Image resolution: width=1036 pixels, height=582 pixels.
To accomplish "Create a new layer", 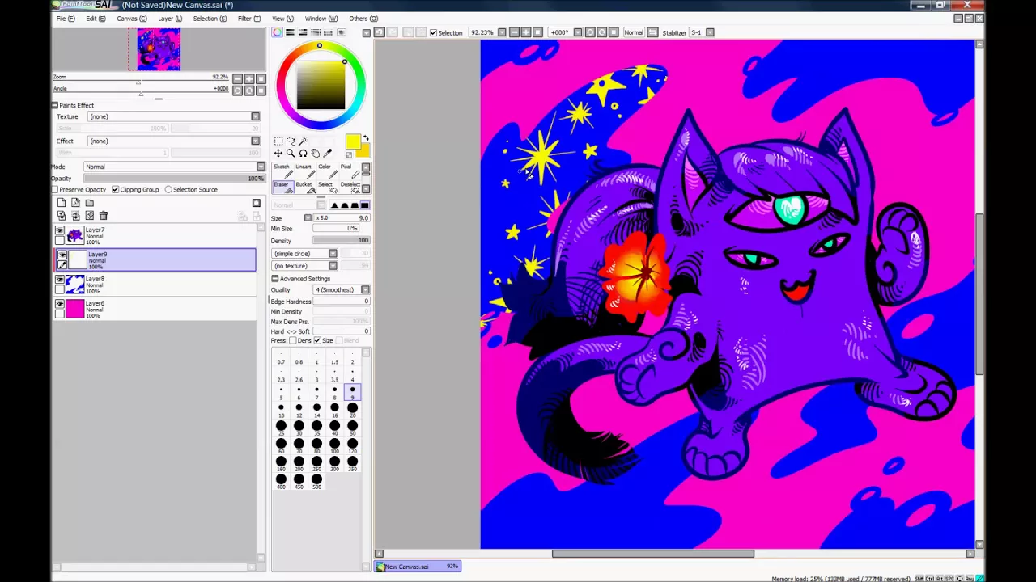I will point(62,203).
